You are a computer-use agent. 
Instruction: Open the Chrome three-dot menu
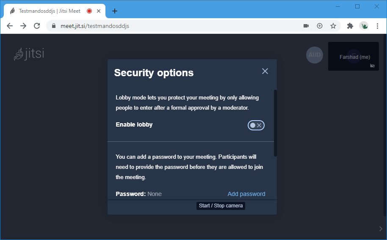(377, 26)
